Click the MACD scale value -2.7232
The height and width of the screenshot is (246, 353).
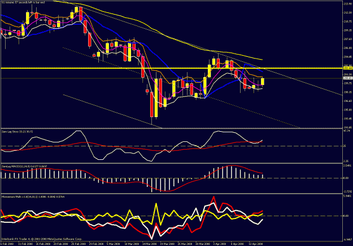tap(347, 191)
